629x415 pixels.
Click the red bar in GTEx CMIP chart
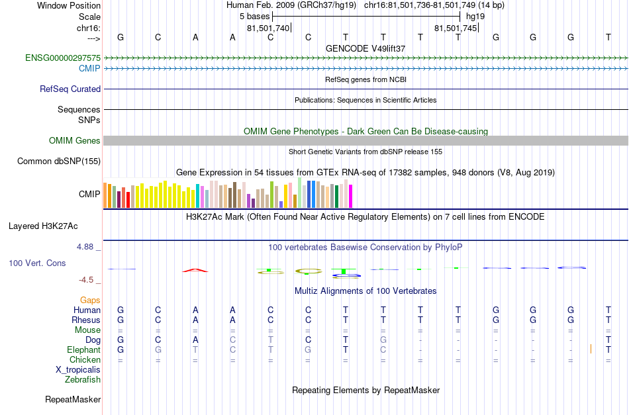(x=128, y=200)
